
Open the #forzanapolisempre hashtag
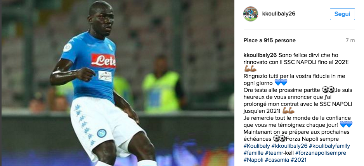tap(321, 153)
